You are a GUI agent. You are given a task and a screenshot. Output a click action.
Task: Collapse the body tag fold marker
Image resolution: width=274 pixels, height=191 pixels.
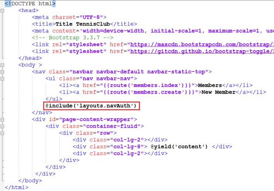click(2, 65)
